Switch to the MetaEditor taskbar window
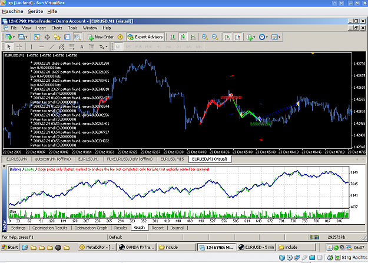This screenshot has width=368, height=263. point(97,247)
